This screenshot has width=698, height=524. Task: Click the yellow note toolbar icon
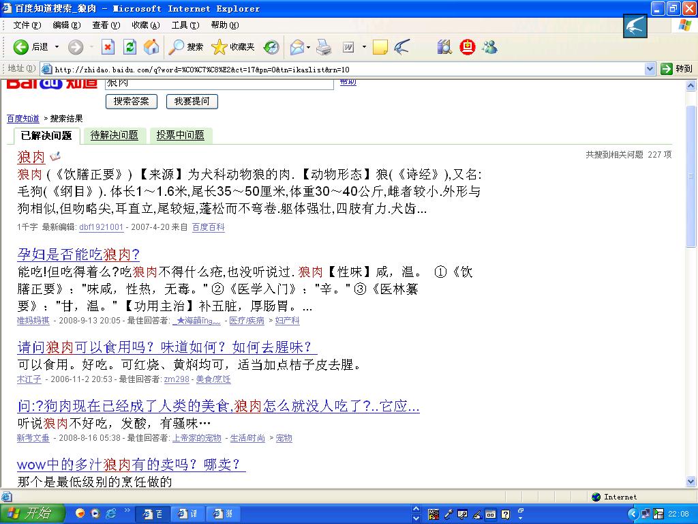pos(380,47)
